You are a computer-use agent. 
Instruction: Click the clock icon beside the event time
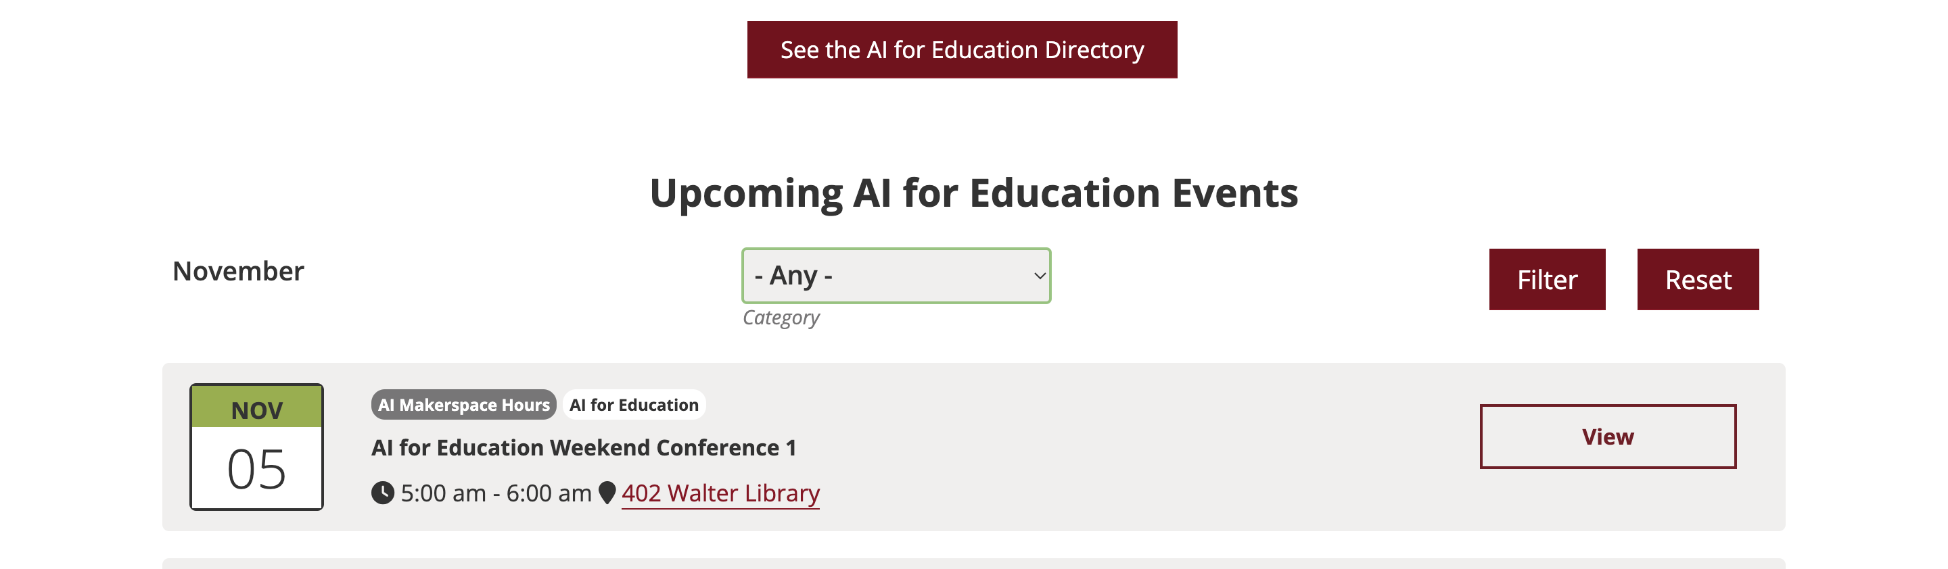[383, 493]
